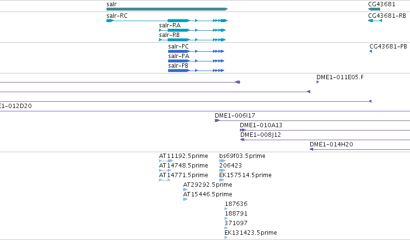Click the DME1-006I17 label

click(x=235, y=115)
